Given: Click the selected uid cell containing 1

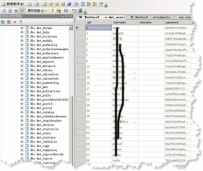Looking at the screenshot, I should point(99,28).
